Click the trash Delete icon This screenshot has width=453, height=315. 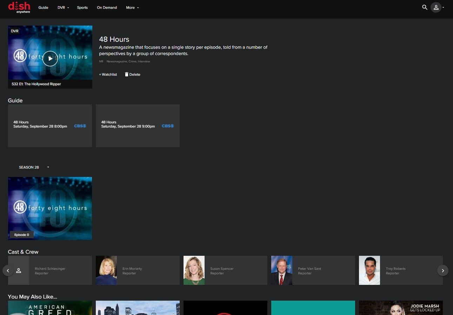[x=127, y=74]
